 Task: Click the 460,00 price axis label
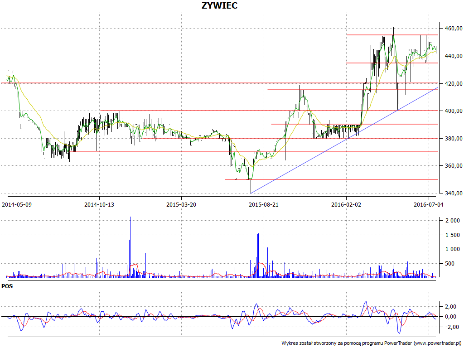[454, 29]
